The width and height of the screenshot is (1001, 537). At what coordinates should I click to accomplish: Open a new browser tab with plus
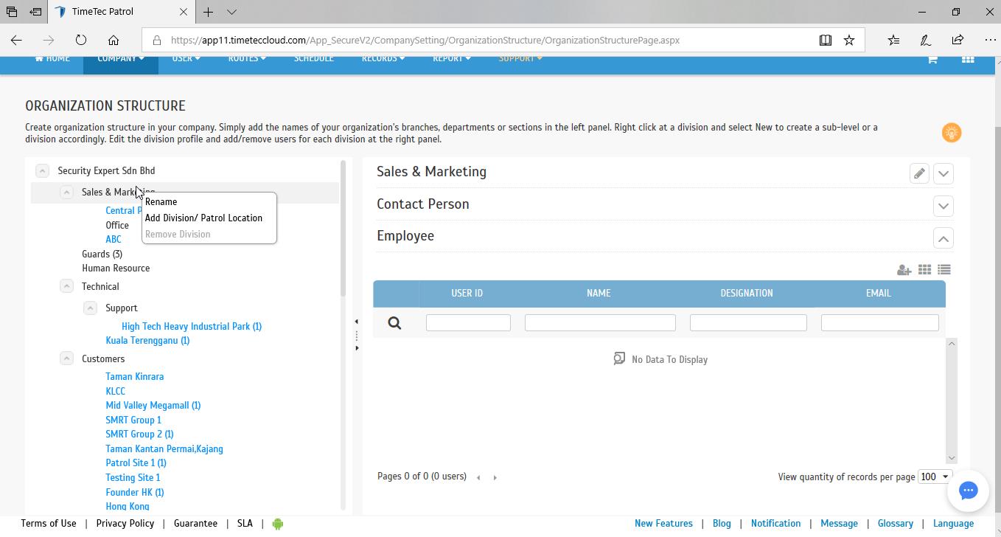(x=208, y=12)
